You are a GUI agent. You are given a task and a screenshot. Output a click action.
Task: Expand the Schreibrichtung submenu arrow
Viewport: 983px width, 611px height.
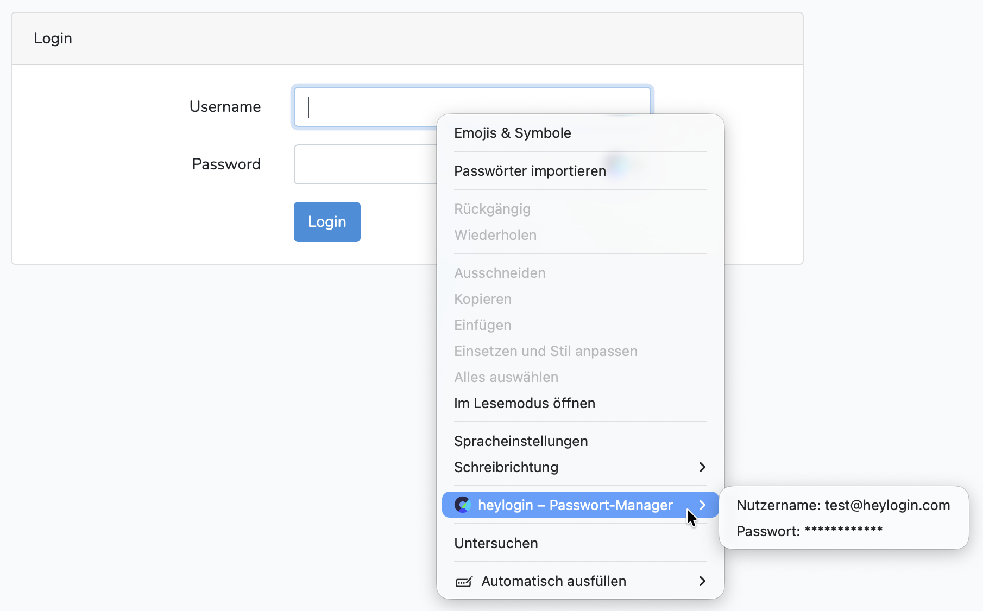702,467
